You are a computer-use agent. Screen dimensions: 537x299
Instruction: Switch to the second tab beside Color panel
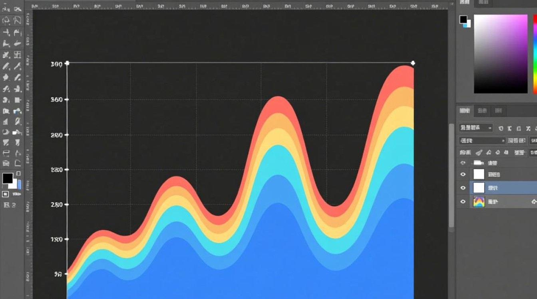[483, 2]
